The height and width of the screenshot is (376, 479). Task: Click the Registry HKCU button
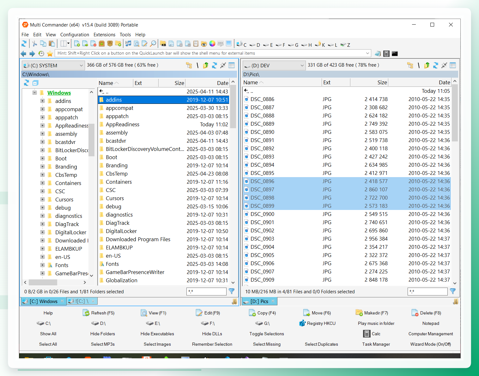pyautogui.click(x=317, y=323)
